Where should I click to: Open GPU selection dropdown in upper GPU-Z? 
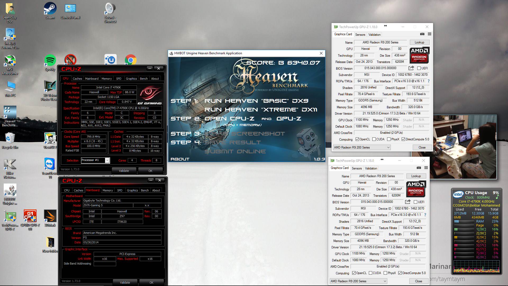(362, 148)
